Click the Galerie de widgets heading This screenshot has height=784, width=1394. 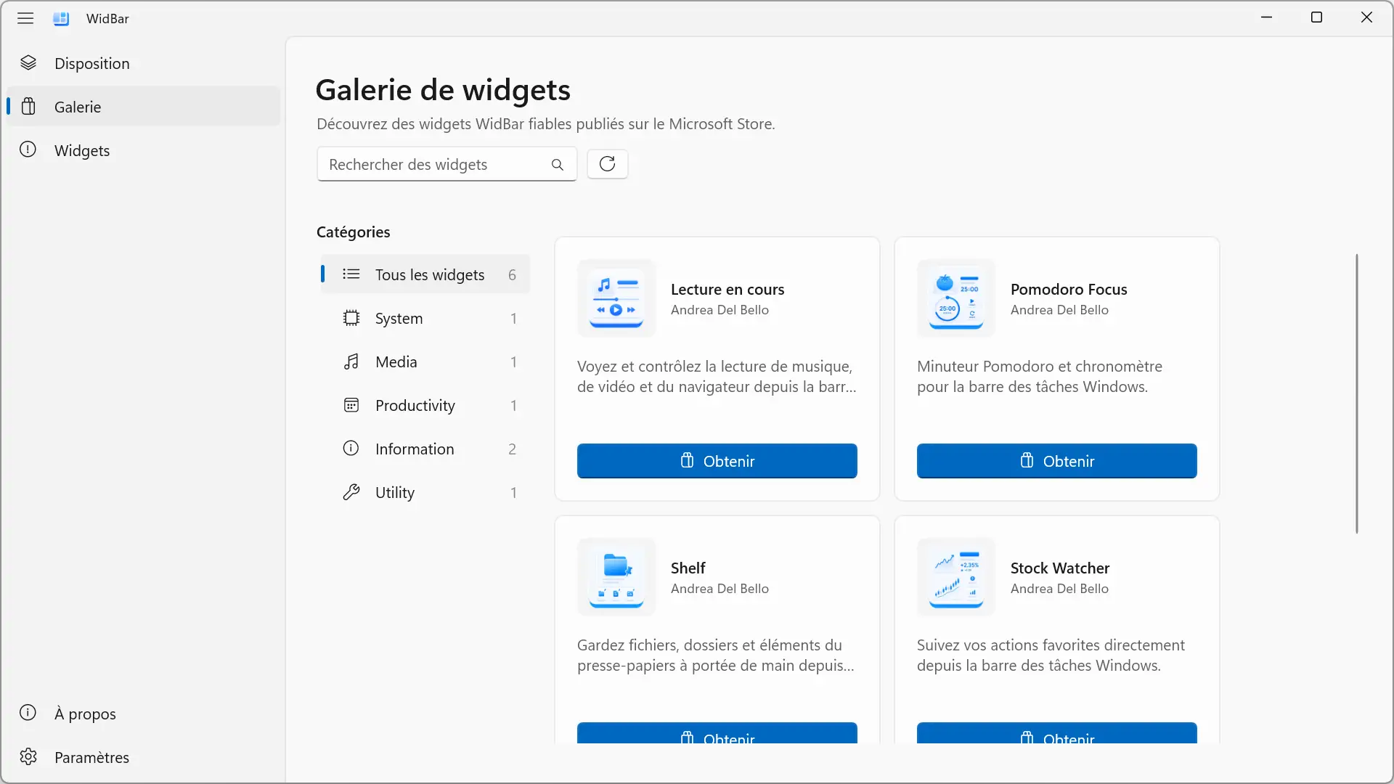[x=443, y=90]
